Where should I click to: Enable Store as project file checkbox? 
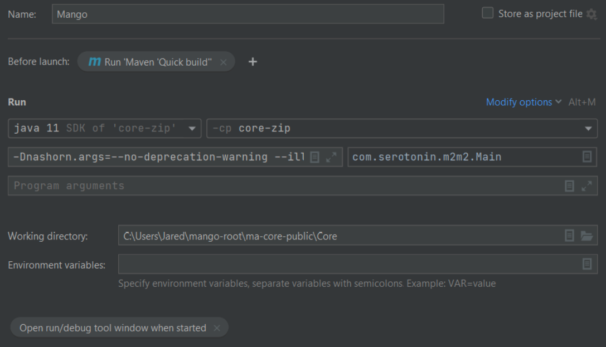point(487,13)
